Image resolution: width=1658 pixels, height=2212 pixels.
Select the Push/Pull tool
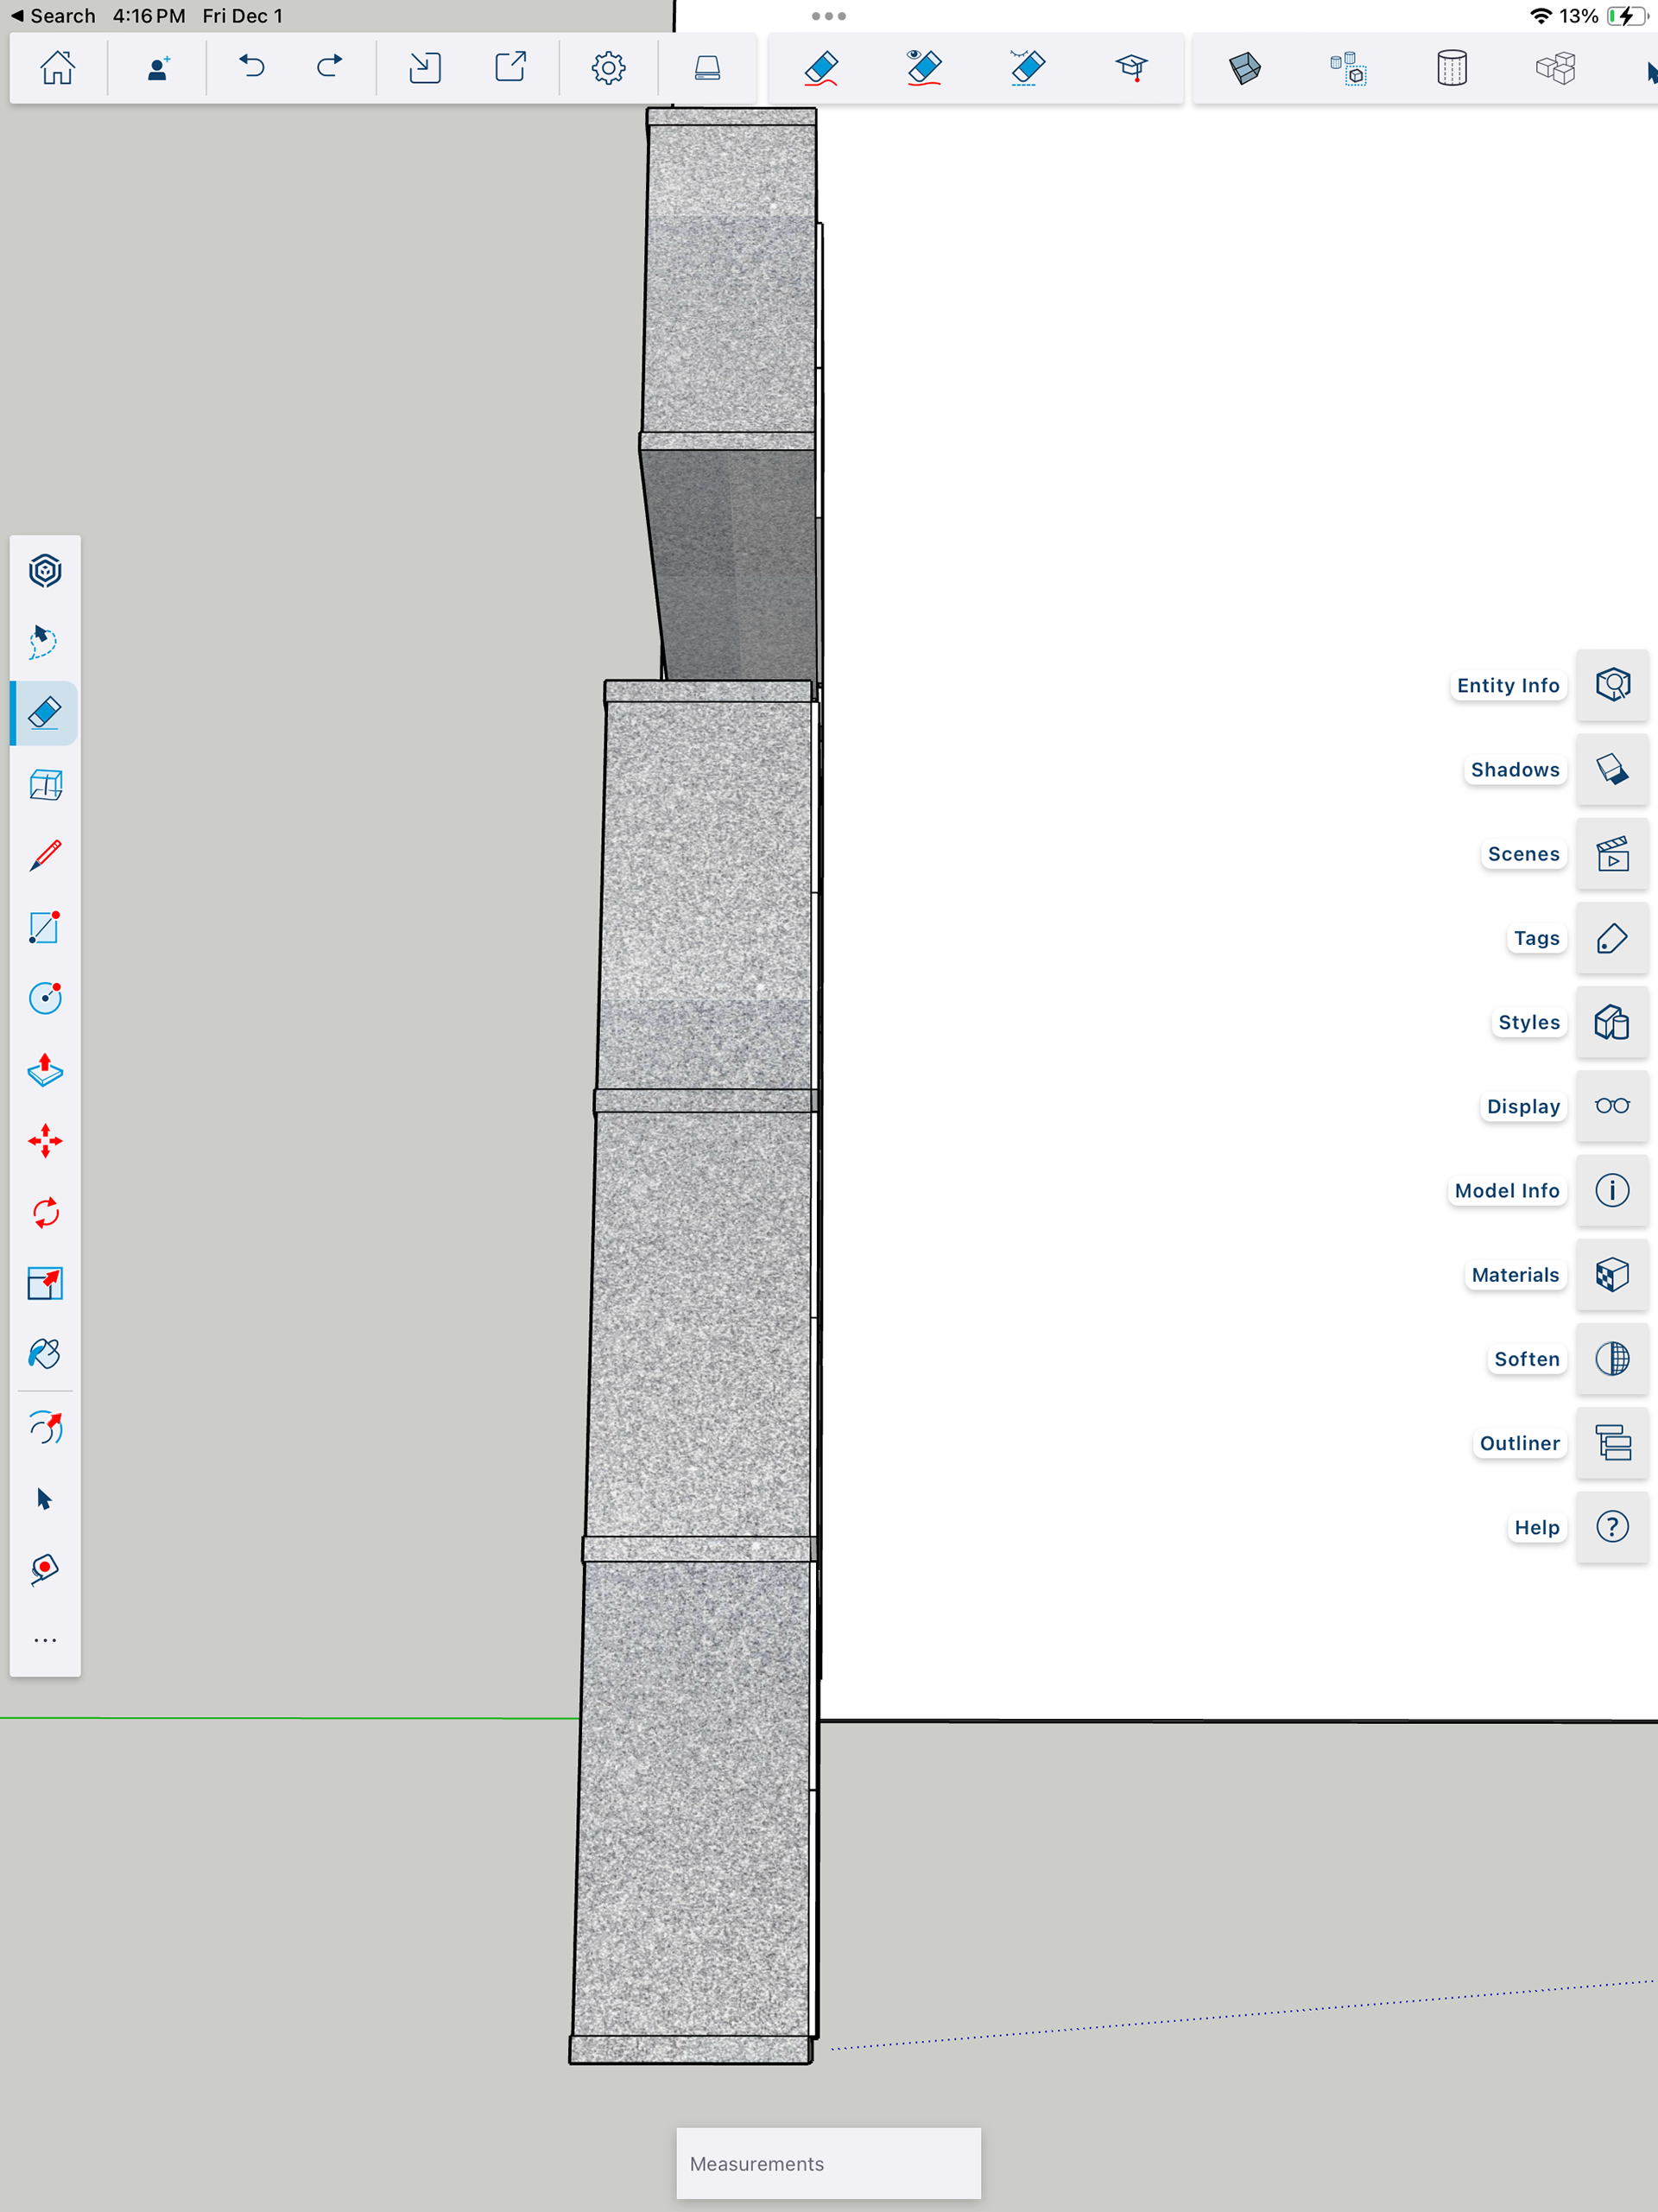(x=45, y=1070)
